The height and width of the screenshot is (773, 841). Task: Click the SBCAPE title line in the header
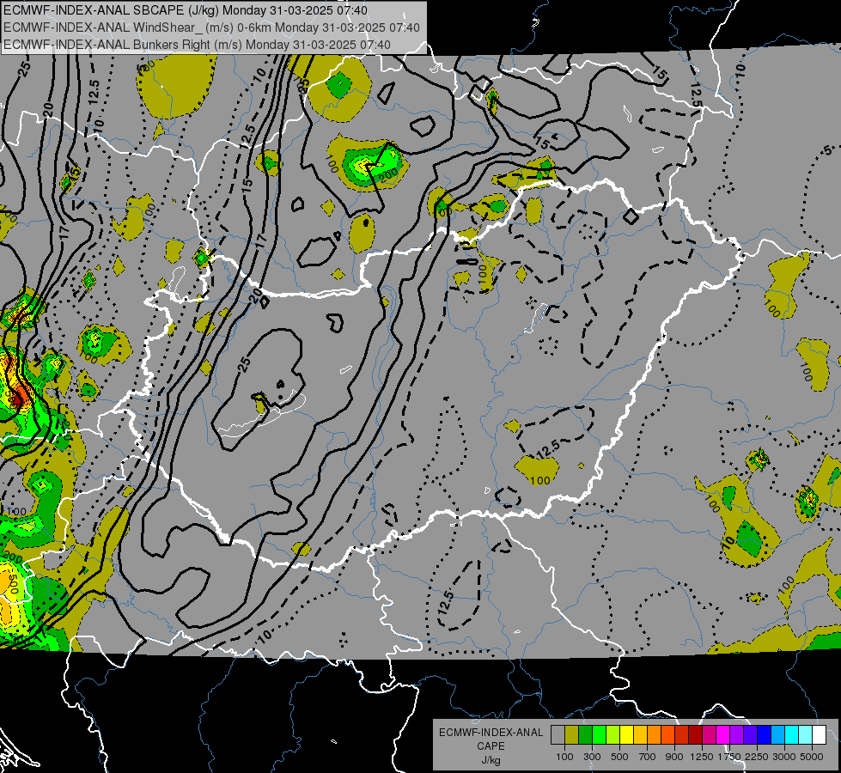point(186,10)
